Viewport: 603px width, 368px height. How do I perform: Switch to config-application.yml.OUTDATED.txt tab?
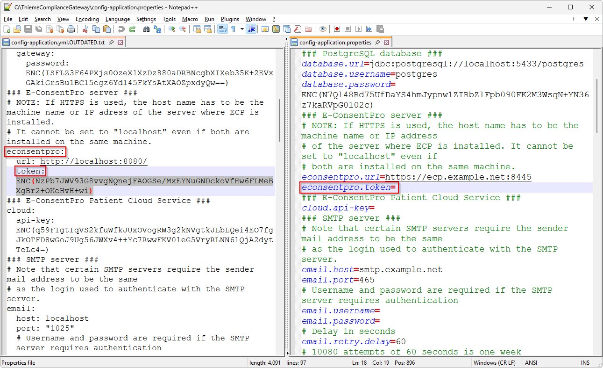57,43
